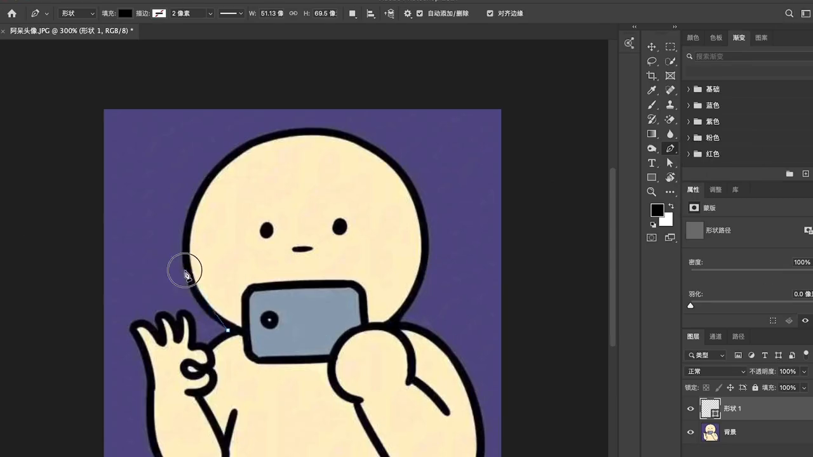The width and height of the screenshot is (813, 457).
Task: Select the Move tool
Action: (x=652, y=47)
